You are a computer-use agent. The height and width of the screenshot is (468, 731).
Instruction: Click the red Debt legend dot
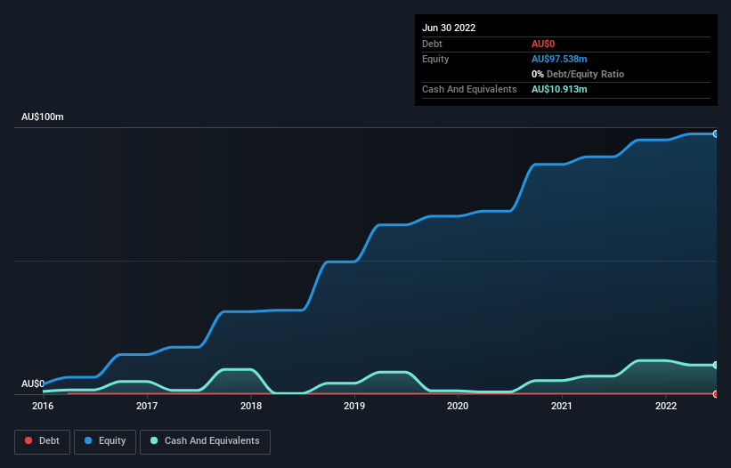click(28, 440)
